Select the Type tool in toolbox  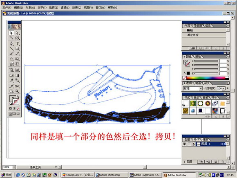click(18, 43)
